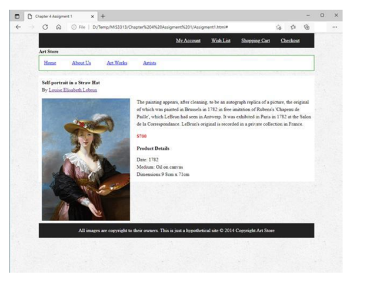Open the Wish List link
This screenshot has width=367, height=283.
pos(221,41)
